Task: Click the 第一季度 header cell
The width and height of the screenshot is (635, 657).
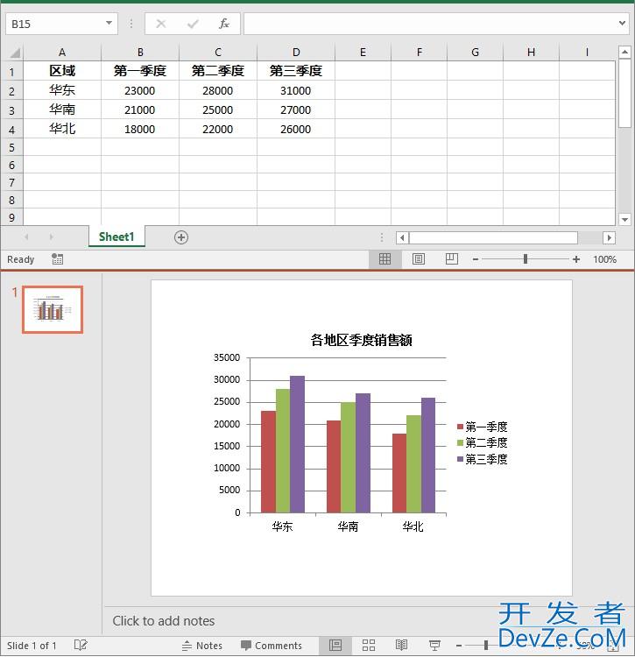Action: (x=140, y=71)
